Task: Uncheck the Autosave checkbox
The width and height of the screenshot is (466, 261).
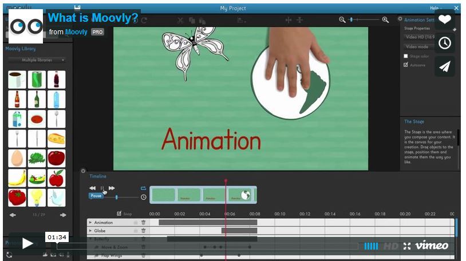Action: 406,65
